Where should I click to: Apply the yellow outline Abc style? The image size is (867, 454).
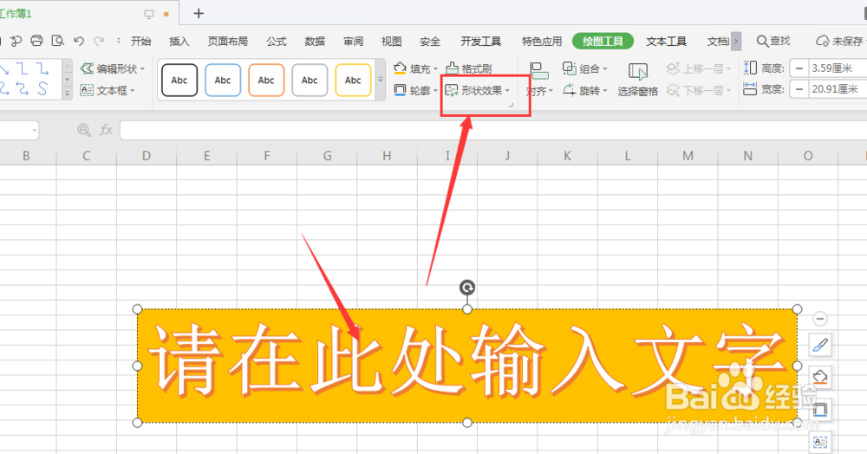(353, 80)
